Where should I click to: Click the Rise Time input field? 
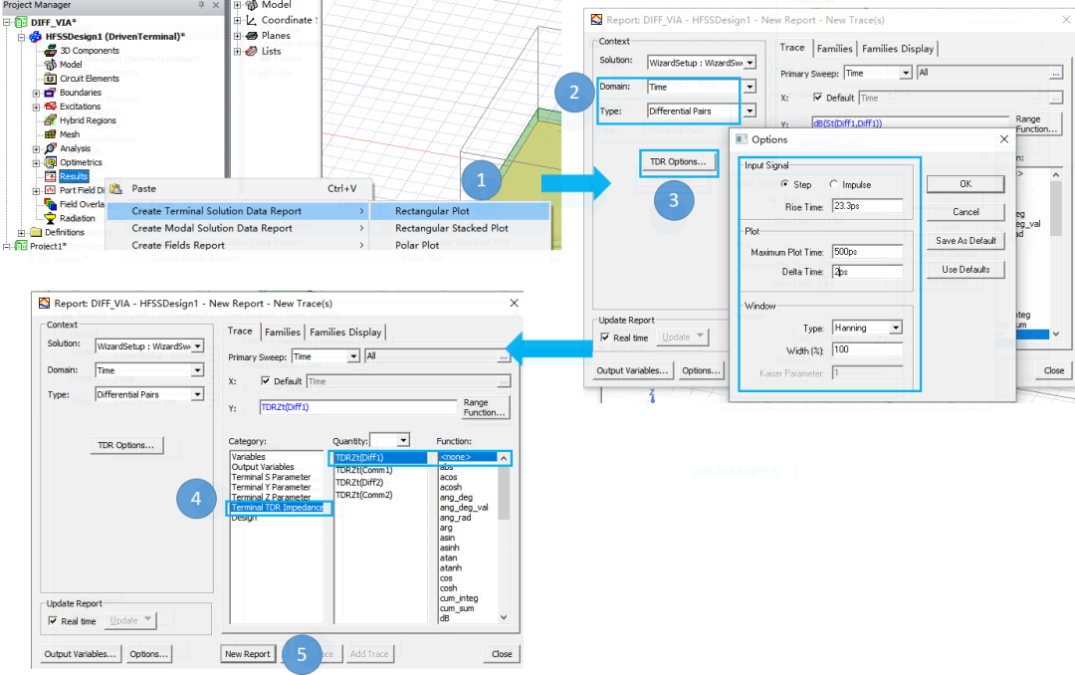(x=867, y=206)
